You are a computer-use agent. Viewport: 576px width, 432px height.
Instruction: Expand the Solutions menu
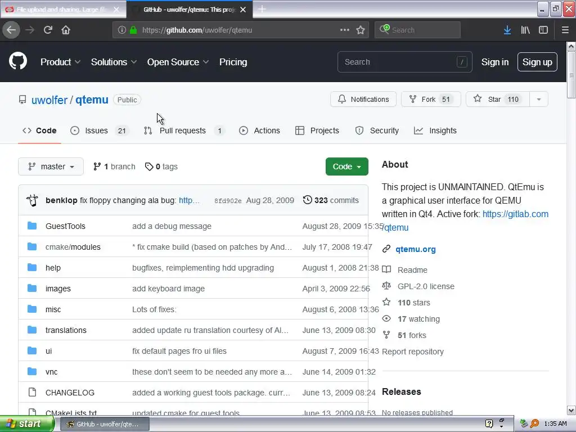[114, 62]
